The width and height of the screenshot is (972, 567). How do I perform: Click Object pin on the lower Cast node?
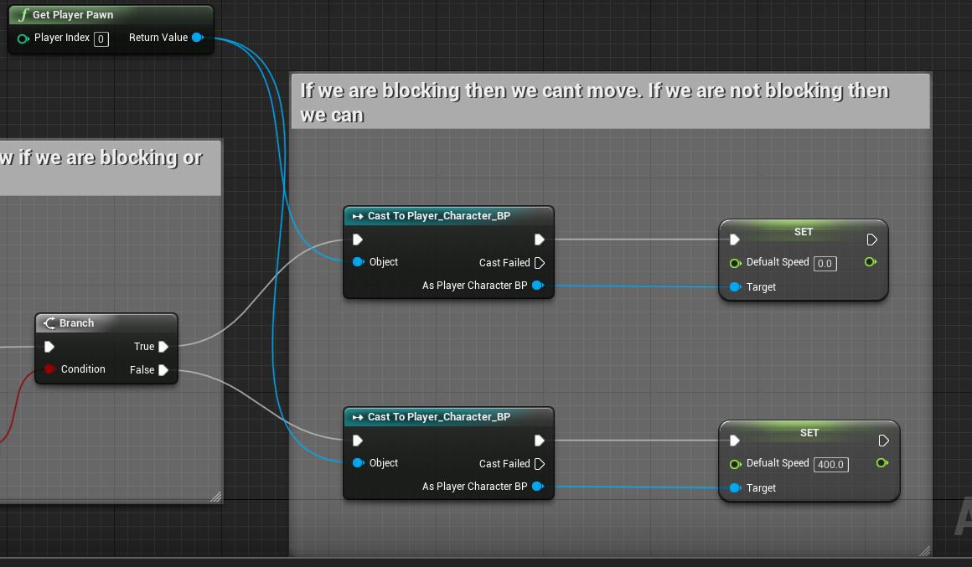click(x=359, y=463)
